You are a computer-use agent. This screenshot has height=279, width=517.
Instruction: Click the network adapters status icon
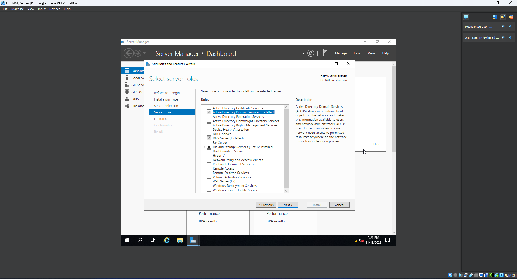point(466,275)
